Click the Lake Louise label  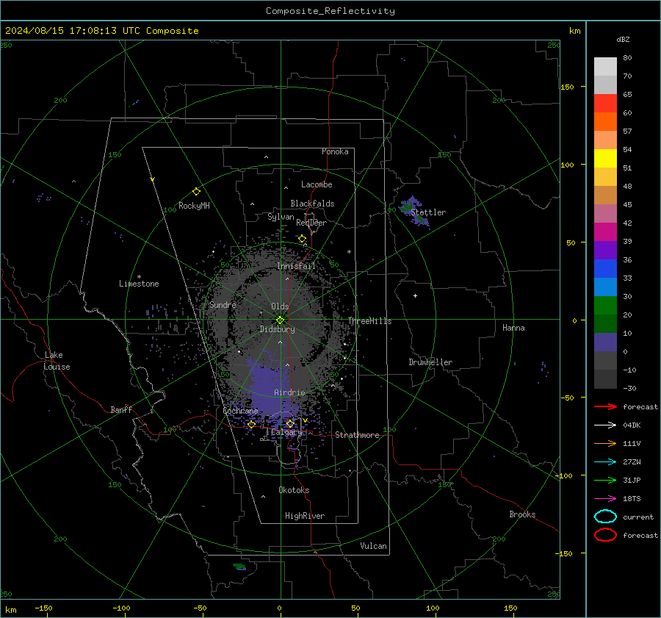[x=57, y=361]
